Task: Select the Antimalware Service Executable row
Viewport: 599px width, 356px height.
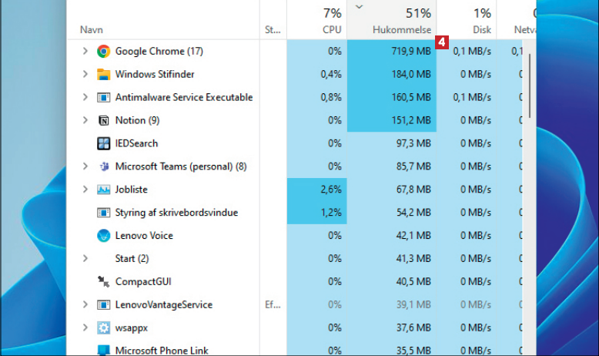Action: coord(183,98)
